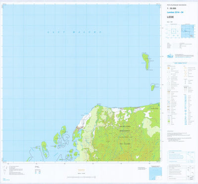This screenshot has width=198, height=184.
Task: Click the mapping agency logo emblem
Action: click(170, 56)
